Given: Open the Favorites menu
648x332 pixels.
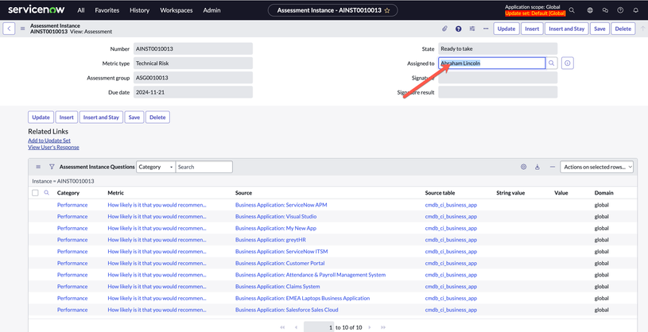Looking at the screenshot, I should 107,10.
